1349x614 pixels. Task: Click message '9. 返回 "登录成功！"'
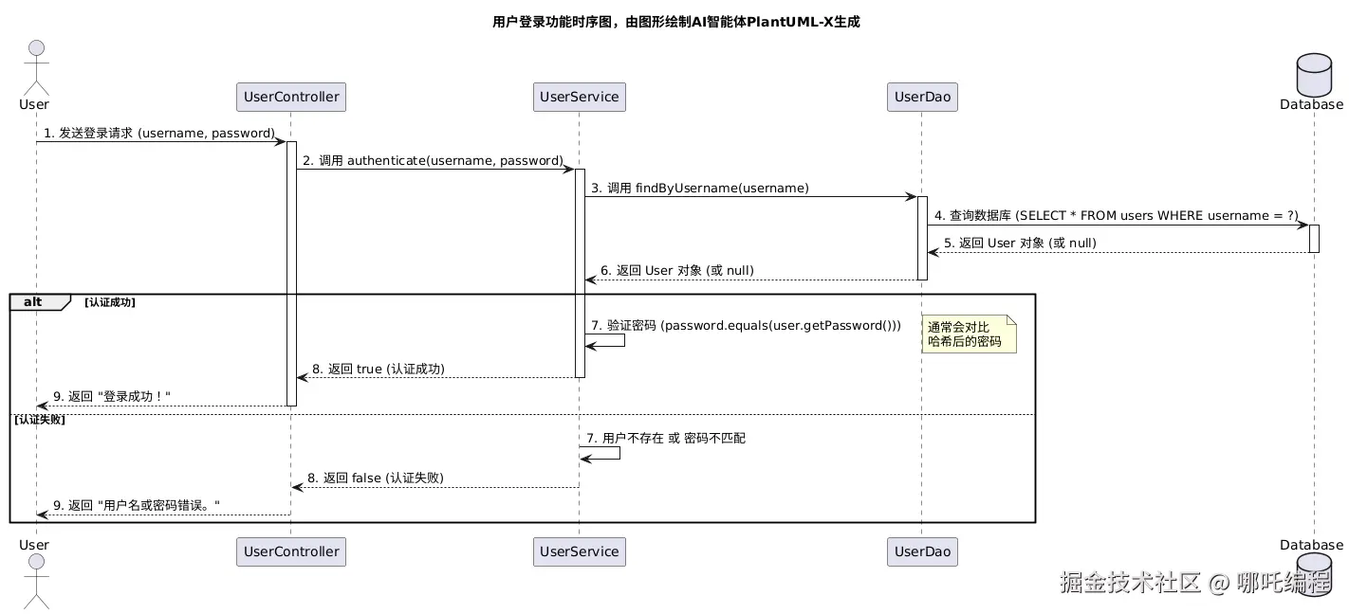click(x=112, y=397)
